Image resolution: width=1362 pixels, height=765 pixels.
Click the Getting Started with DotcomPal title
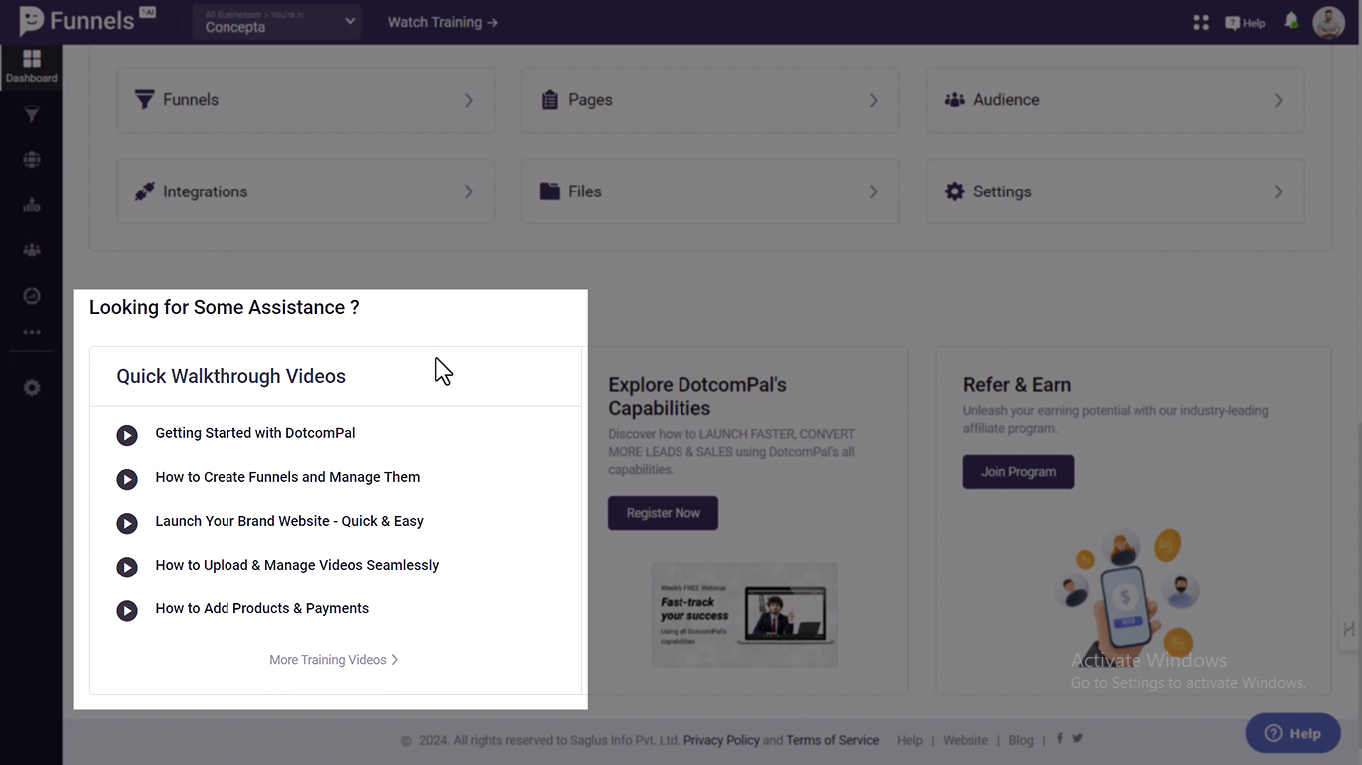[255, 433]
